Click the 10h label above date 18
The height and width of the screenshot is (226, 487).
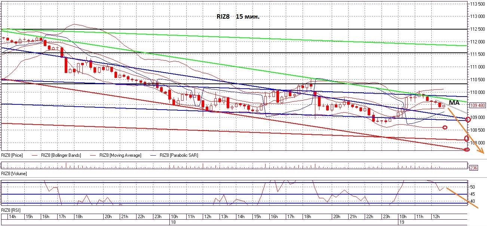[x=174, y=217]
